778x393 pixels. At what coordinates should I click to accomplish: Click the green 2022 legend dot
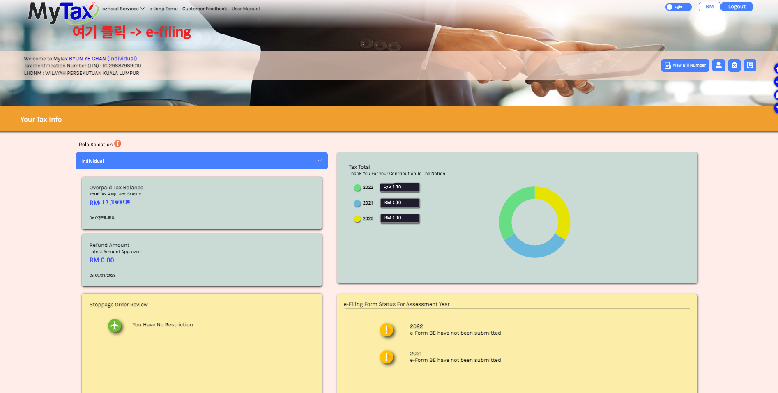(357, 188)
